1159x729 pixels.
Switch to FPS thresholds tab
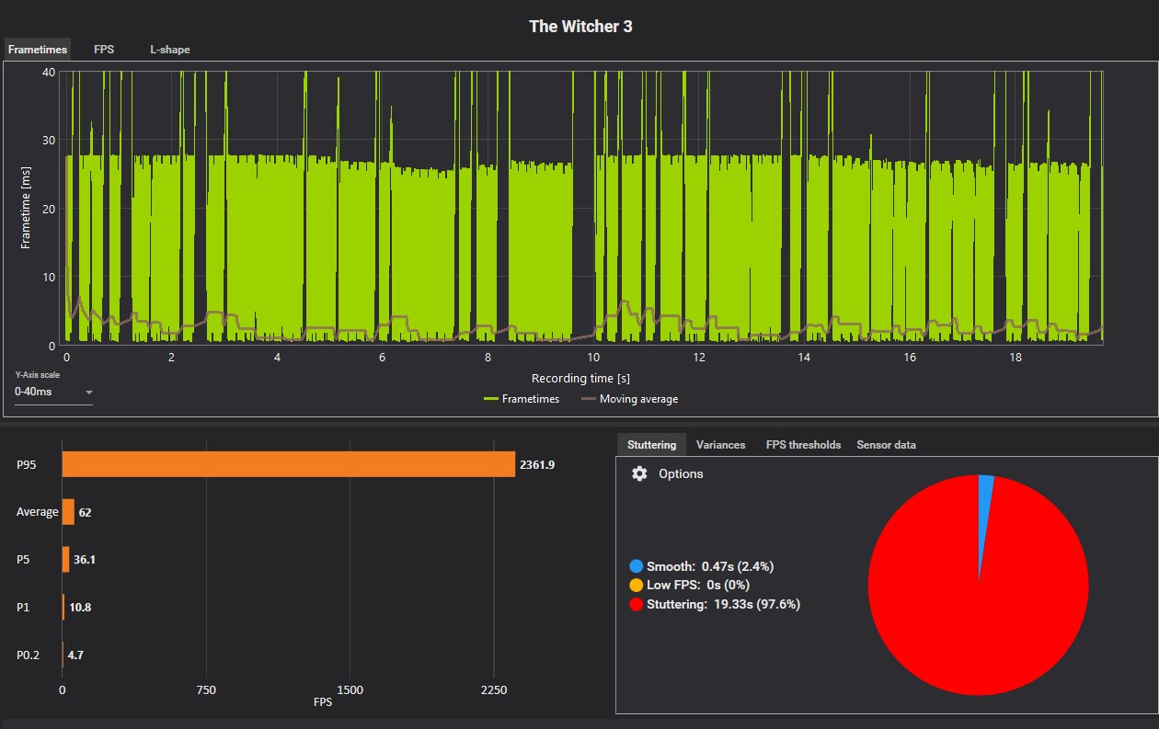(x=803, y=445)
